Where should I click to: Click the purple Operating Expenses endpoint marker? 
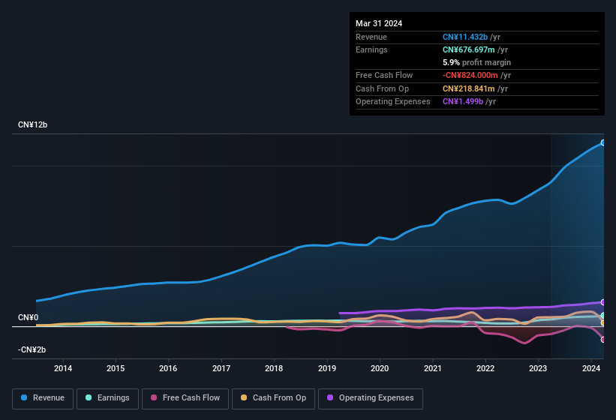point(602,302)
